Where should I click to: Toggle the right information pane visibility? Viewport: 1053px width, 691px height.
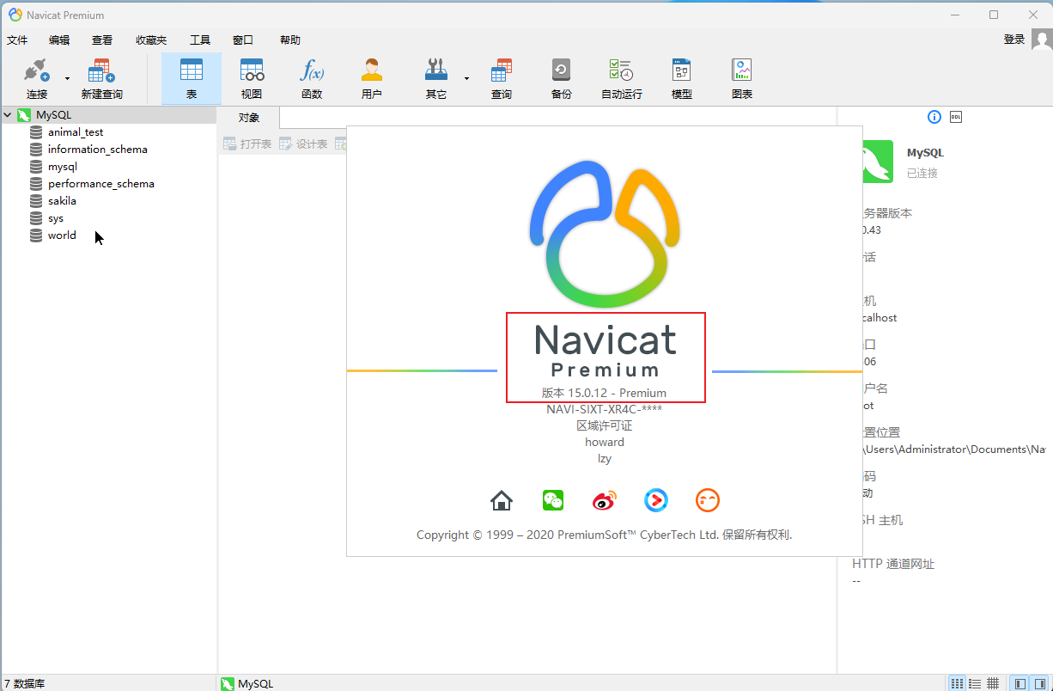pos(1040,683)
